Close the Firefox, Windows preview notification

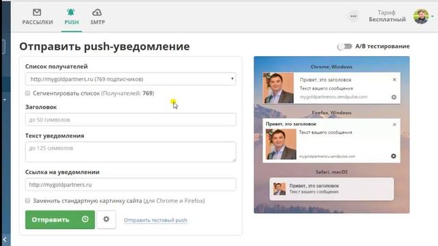click(x=394, y=124)
